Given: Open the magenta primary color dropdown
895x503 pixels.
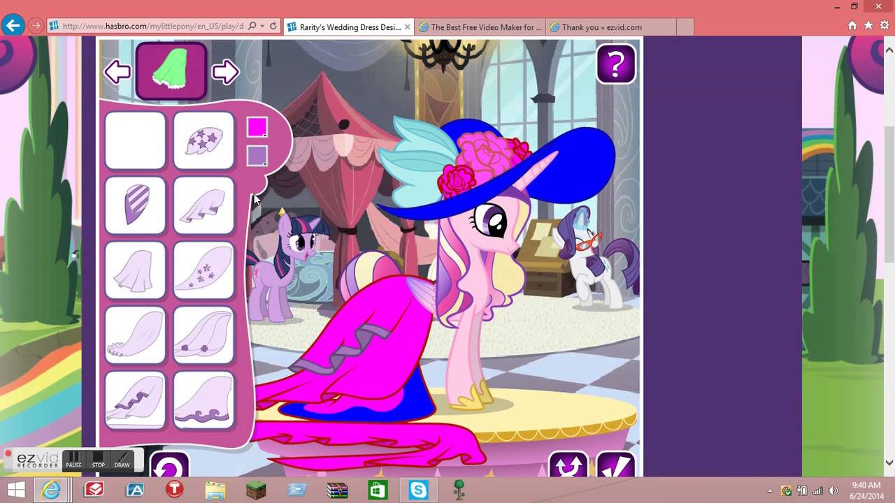Looking at the screenshot, I should (257, 127).
